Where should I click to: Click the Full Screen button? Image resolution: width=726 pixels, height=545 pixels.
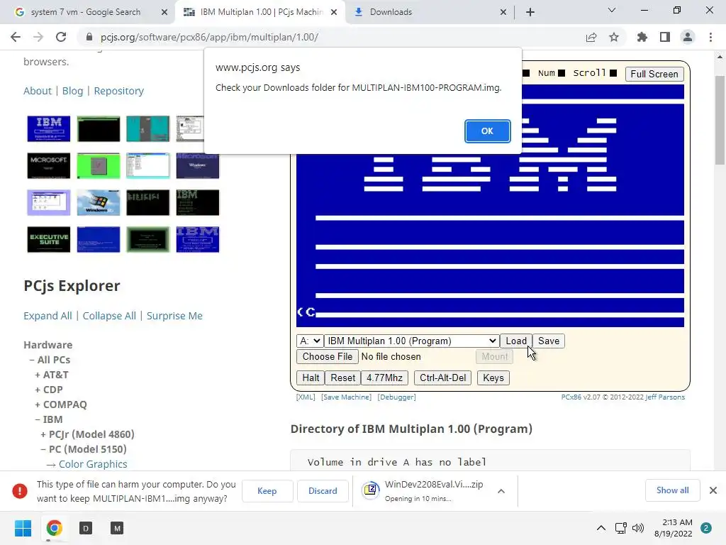[654, 74]
